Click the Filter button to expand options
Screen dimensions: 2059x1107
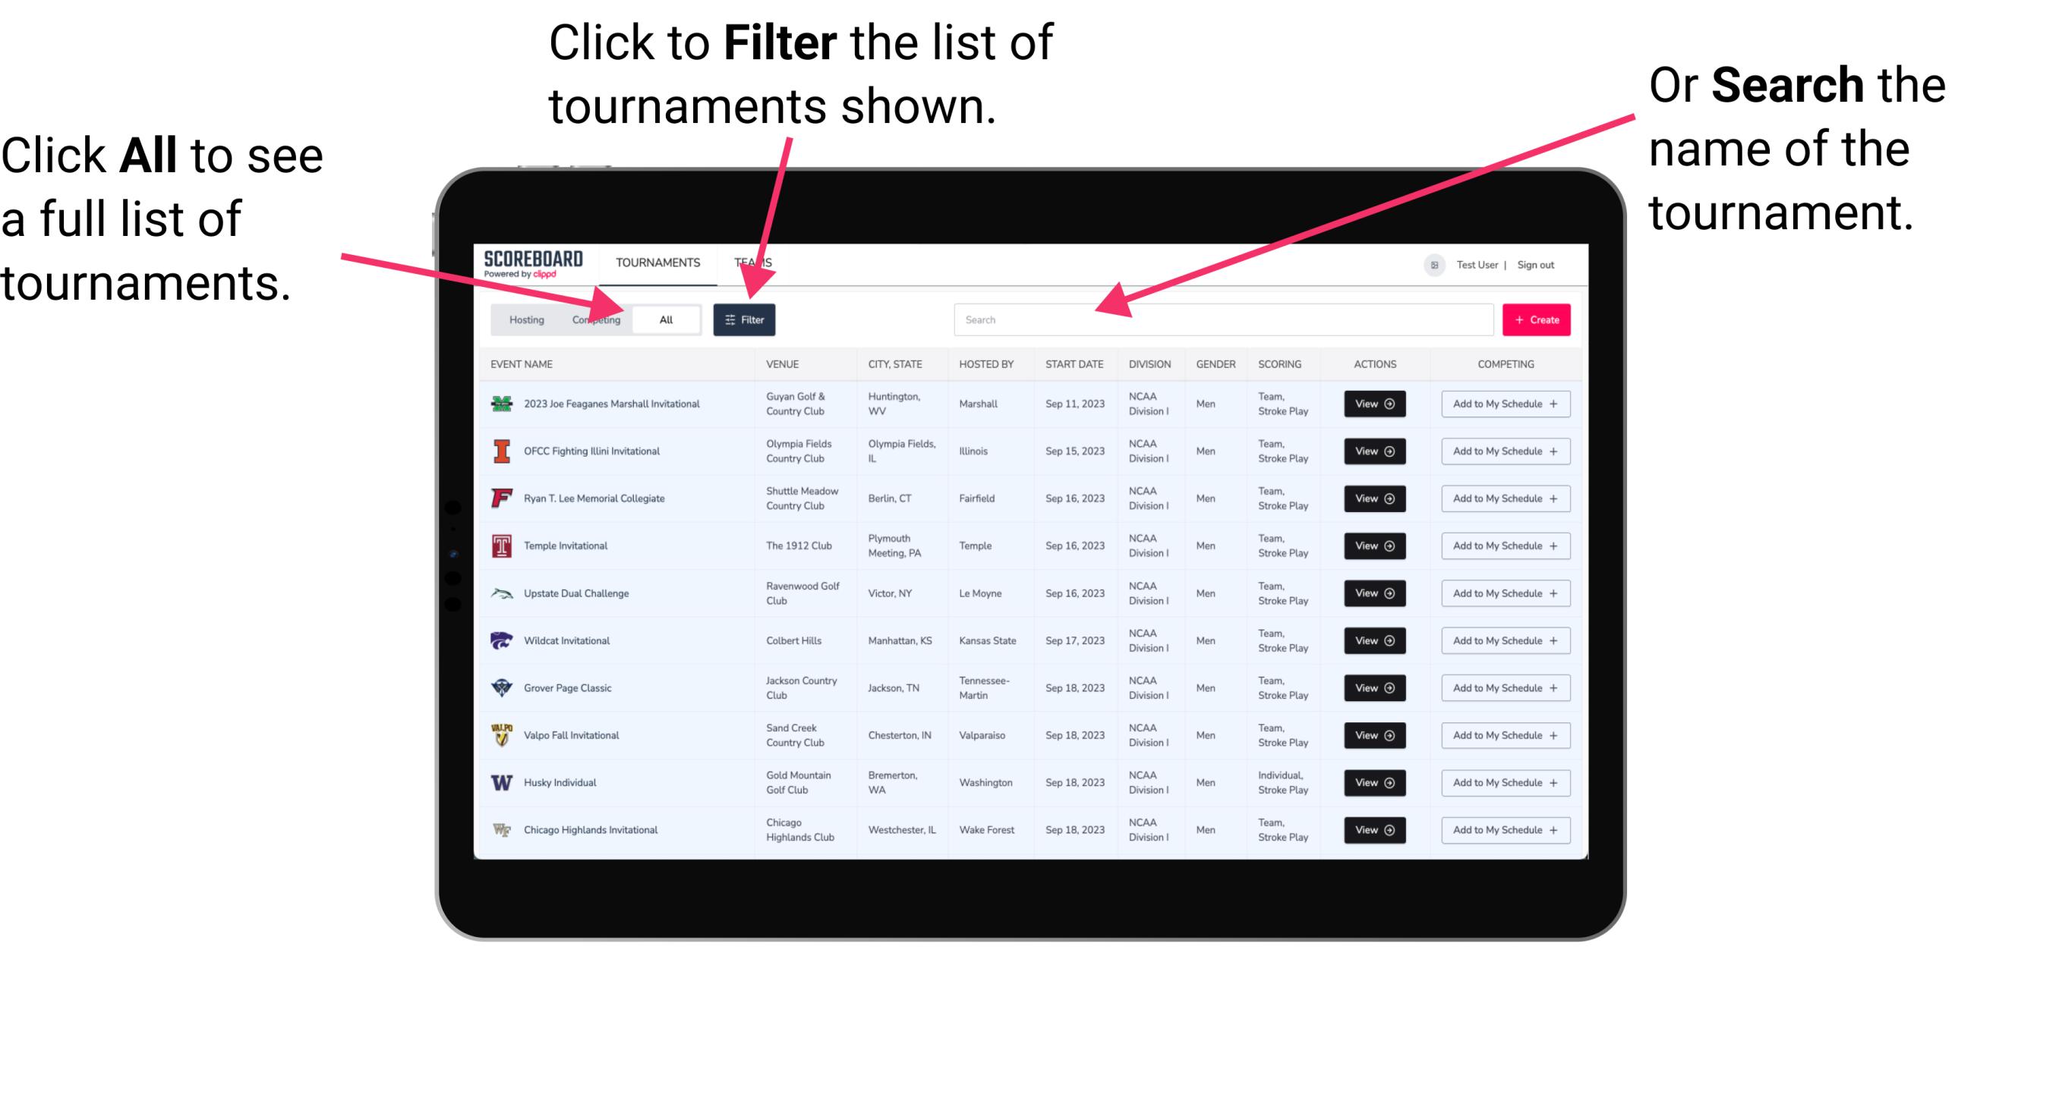[745, 319]
